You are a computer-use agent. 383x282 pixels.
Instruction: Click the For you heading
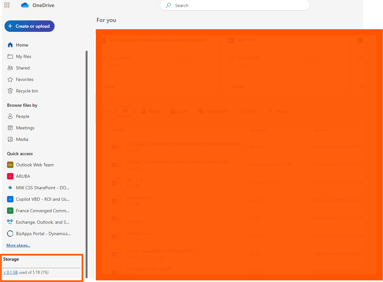106,20
